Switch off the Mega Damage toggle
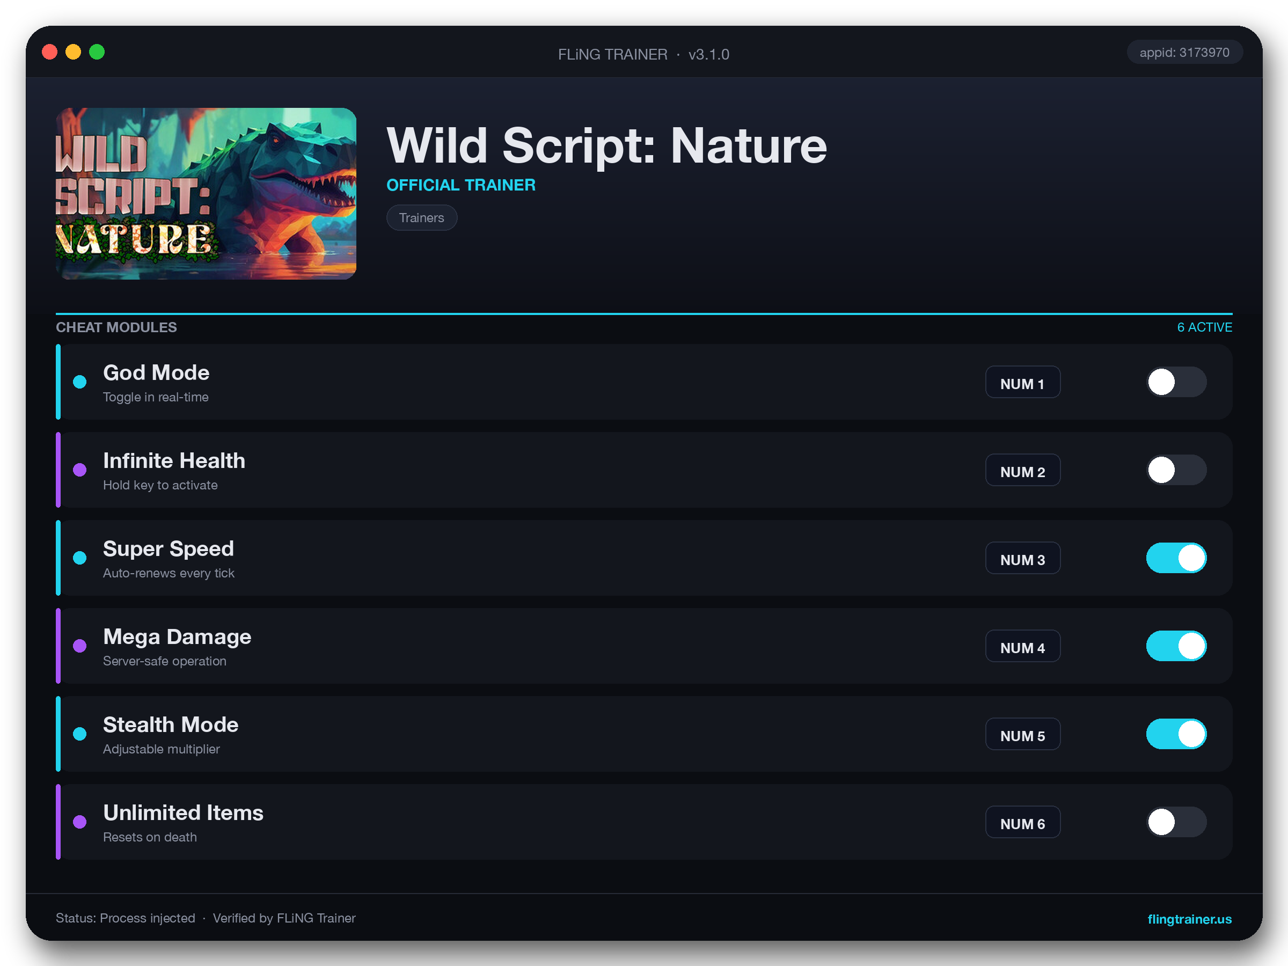 [x=1176, y=646]
